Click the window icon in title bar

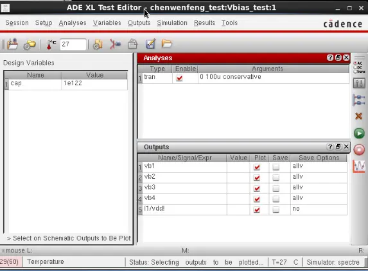pos(5,8)
